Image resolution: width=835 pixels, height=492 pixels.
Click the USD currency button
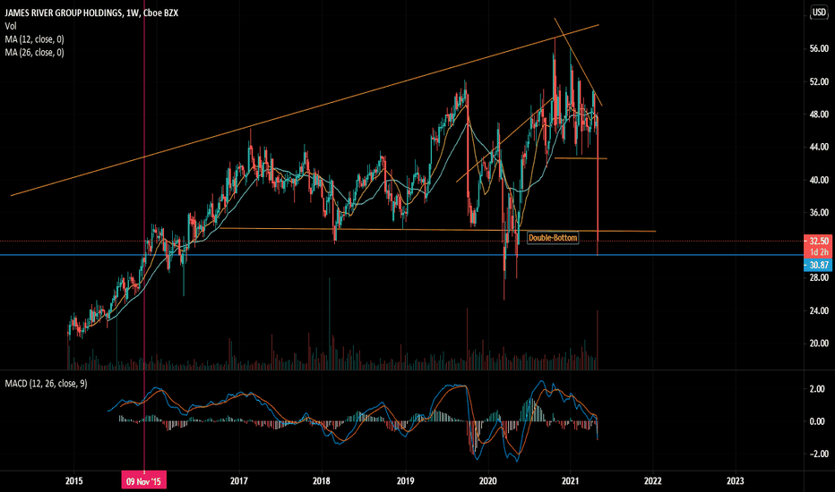(x=819, y=13)
